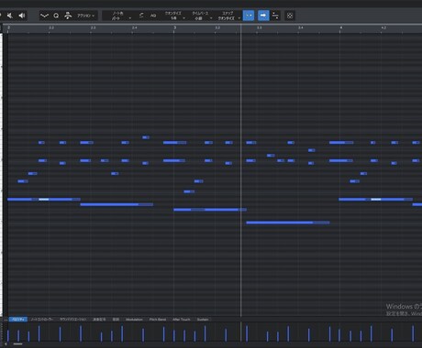Select the highest short note near 2.4
This screenshot has height=348, width=422.
pyautogui.click(x=146, y=137)
